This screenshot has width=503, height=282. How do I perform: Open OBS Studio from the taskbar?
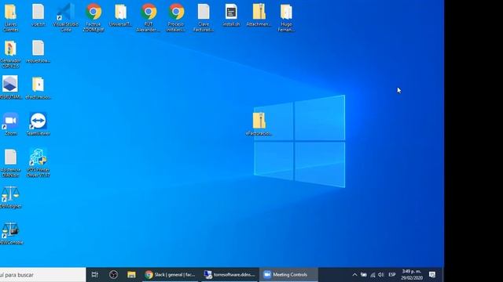(x=113, y=275)
